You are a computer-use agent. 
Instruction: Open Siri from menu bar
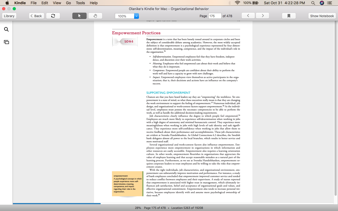pyautogui.click(x=322, y=3)
